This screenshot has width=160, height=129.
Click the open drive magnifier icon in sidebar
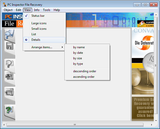click(9, 34)
